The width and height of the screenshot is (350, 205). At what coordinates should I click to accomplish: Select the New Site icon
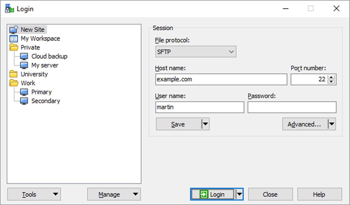(13, 29)
